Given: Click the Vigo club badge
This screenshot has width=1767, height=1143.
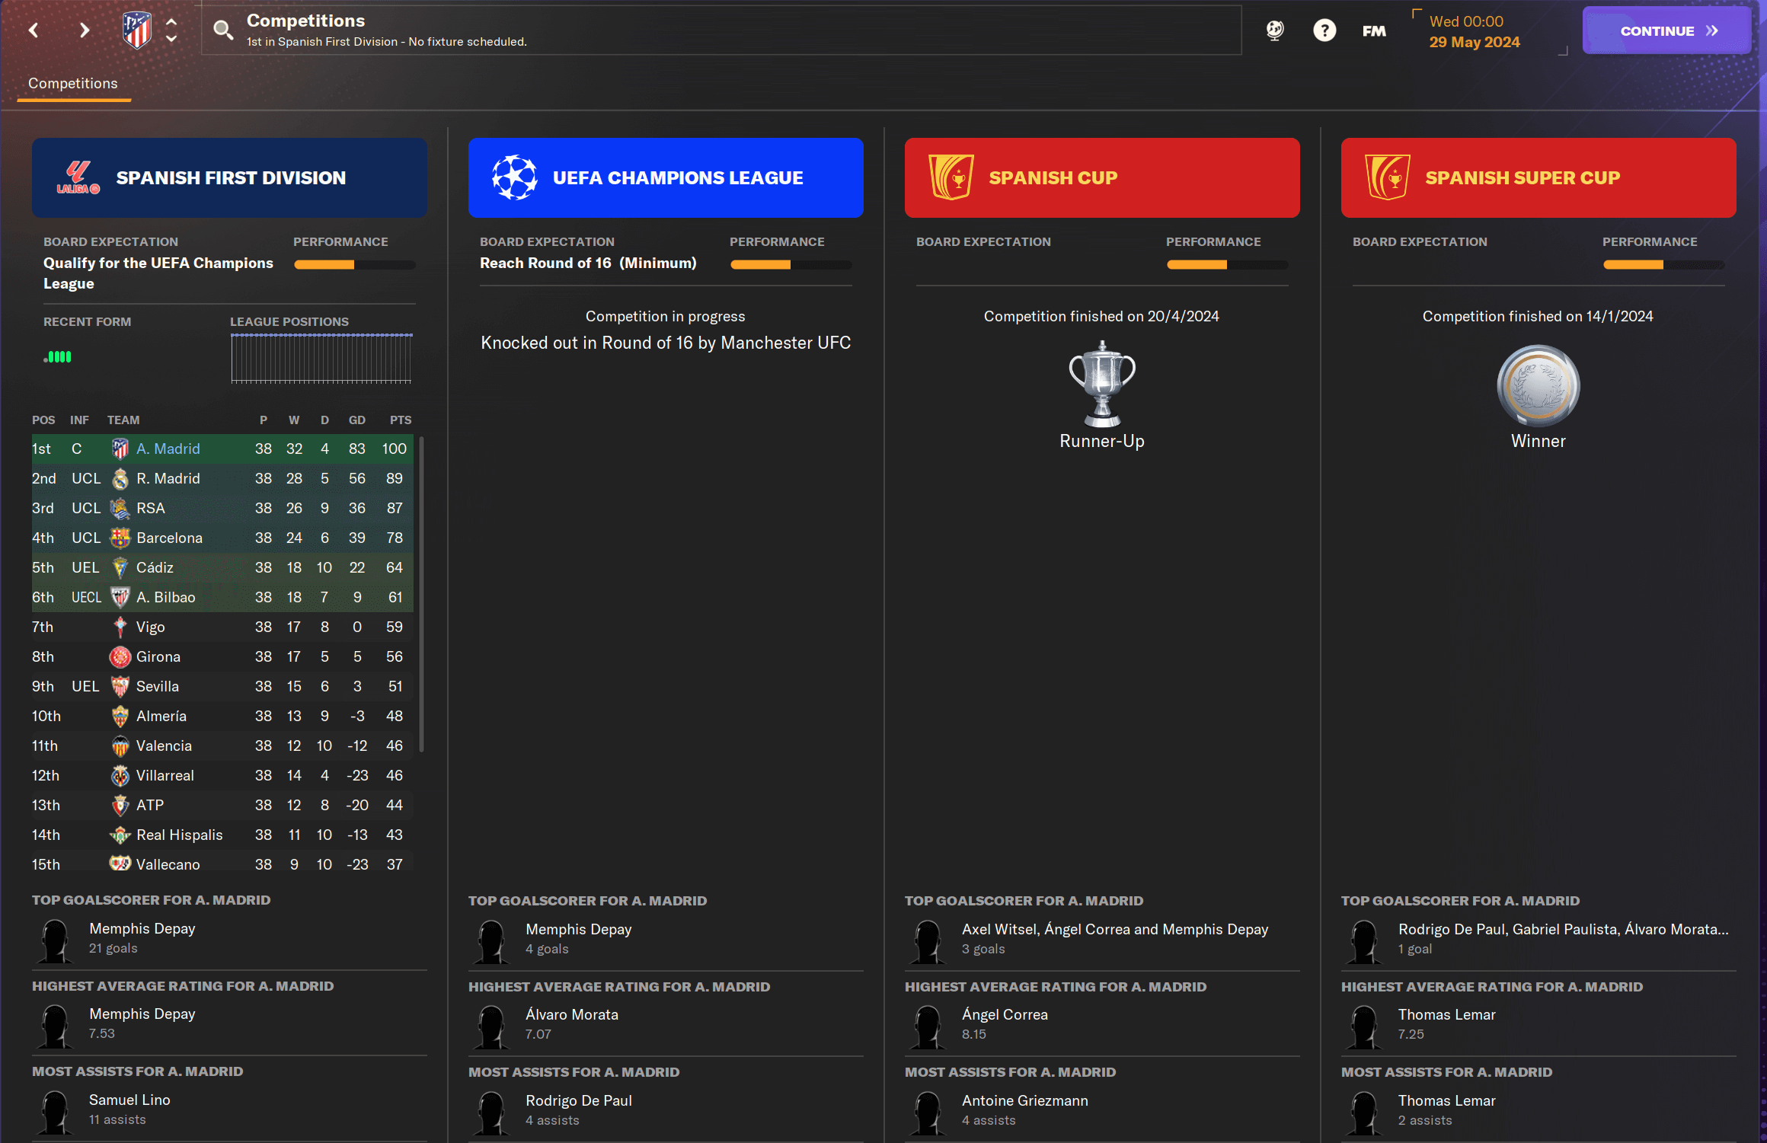Looking at the screenshot, I should pos(120,627).
